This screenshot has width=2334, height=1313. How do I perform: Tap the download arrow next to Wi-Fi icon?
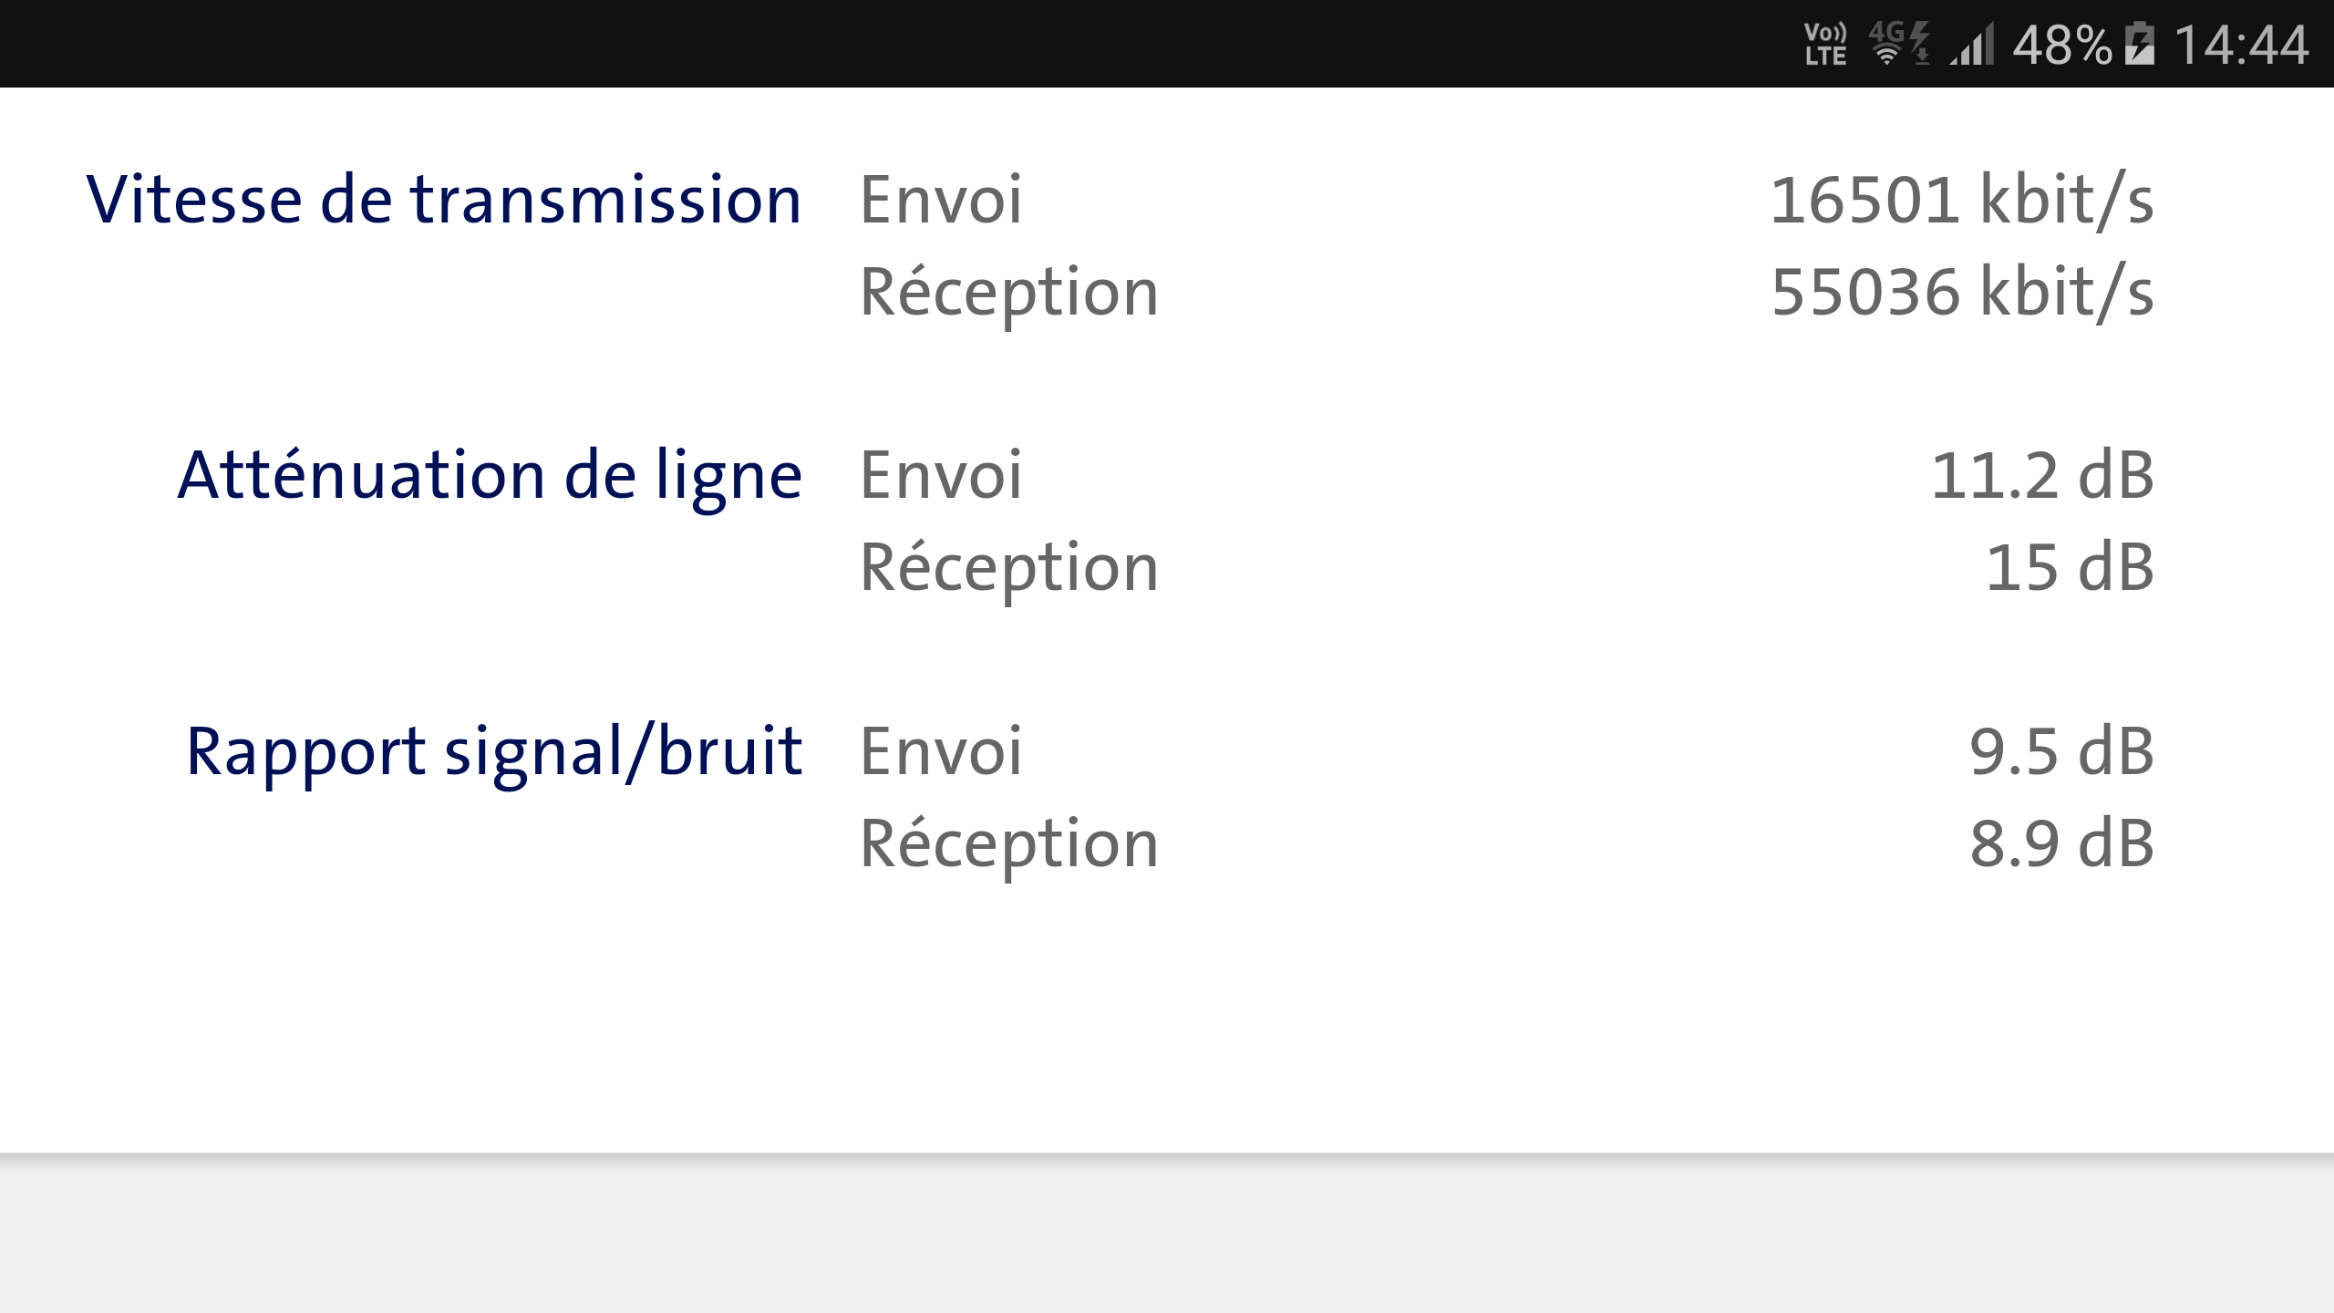tap(1924, 57)
